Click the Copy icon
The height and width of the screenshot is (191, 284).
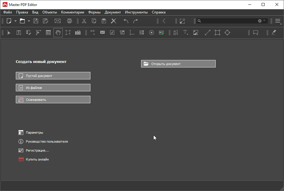pos(94,21)
